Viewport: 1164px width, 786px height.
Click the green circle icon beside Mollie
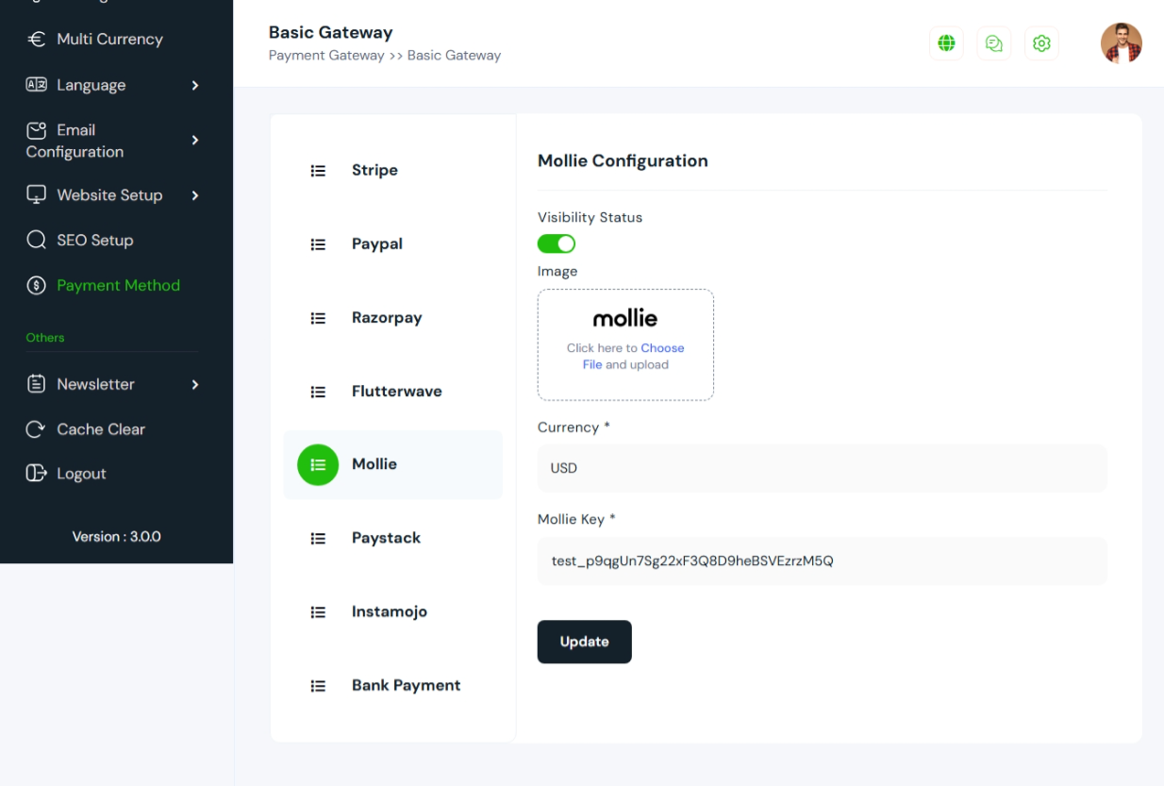tap(318, 464)
